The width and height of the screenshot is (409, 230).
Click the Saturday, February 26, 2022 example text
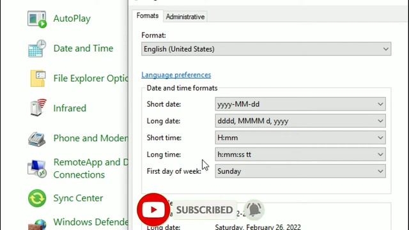point(258,227)
